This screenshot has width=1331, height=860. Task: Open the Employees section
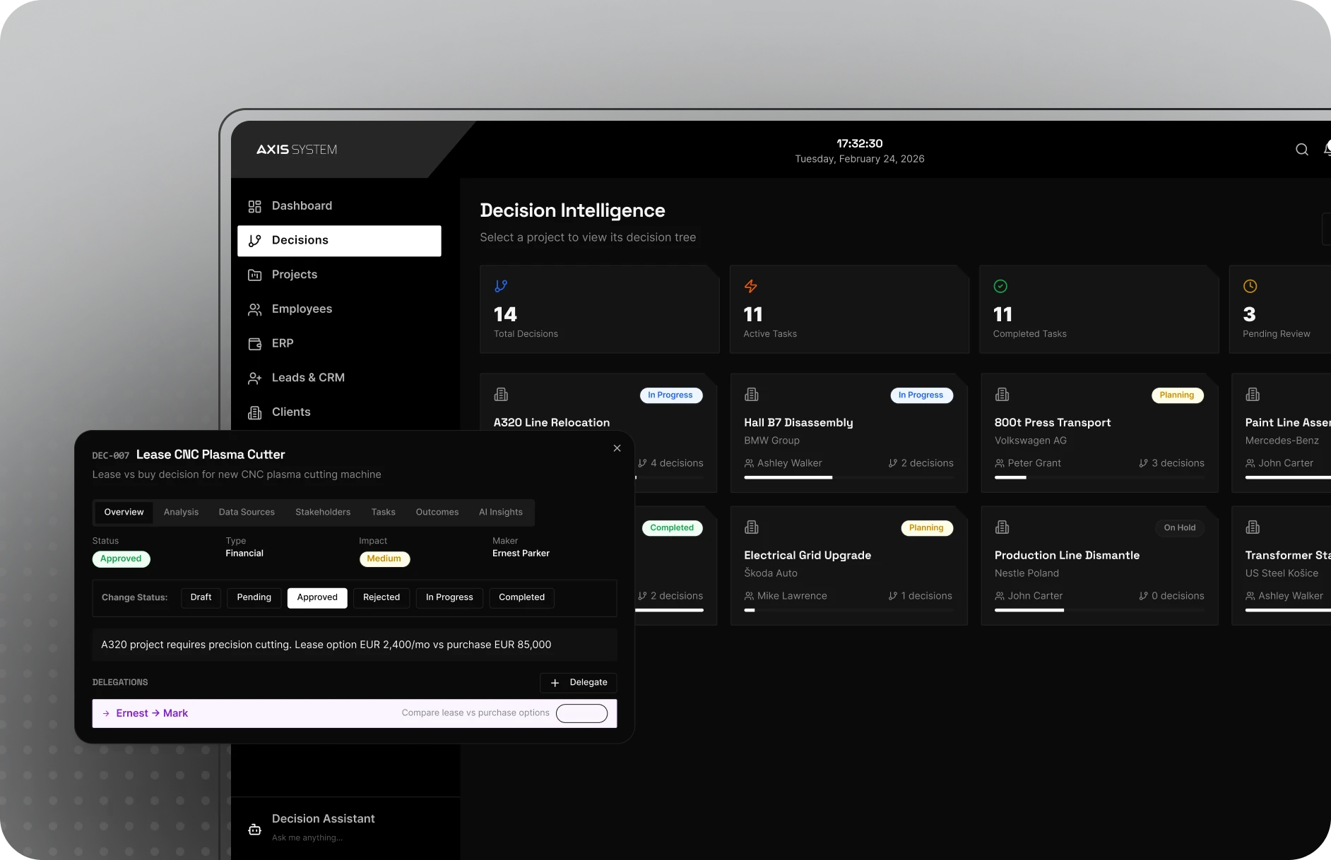[x=301, y=309]
